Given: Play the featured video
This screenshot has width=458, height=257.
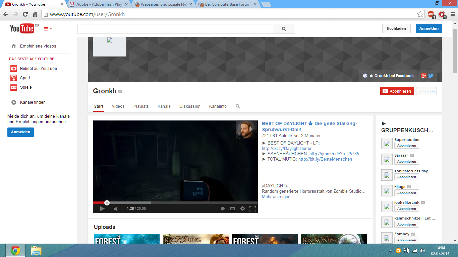Looking at the screenshot, I should [102, 209].
